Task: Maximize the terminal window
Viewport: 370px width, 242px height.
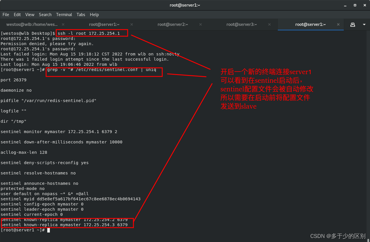Action: tap(355, 5)
